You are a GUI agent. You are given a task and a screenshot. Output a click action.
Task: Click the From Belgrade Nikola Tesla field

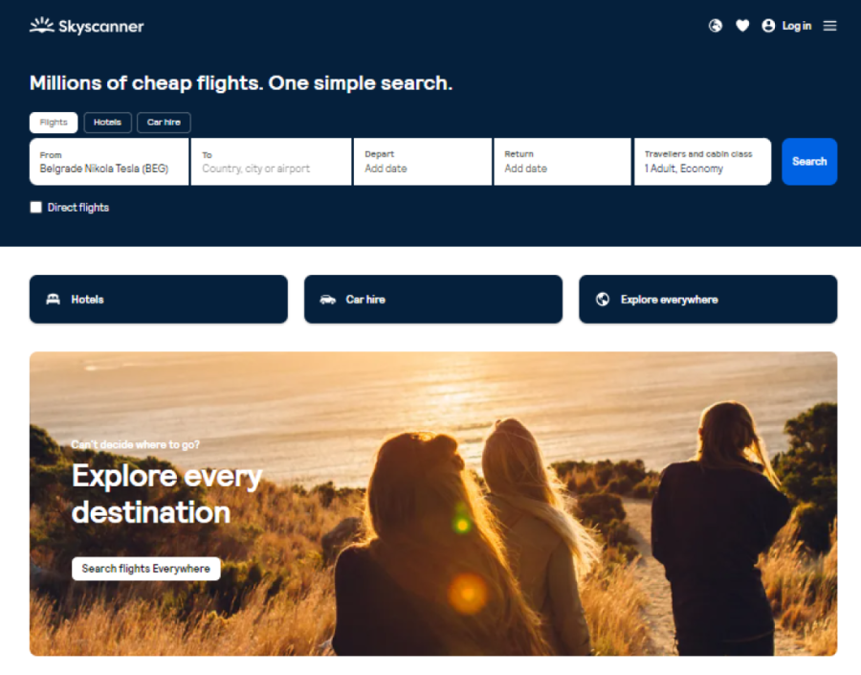coord(109,162)
